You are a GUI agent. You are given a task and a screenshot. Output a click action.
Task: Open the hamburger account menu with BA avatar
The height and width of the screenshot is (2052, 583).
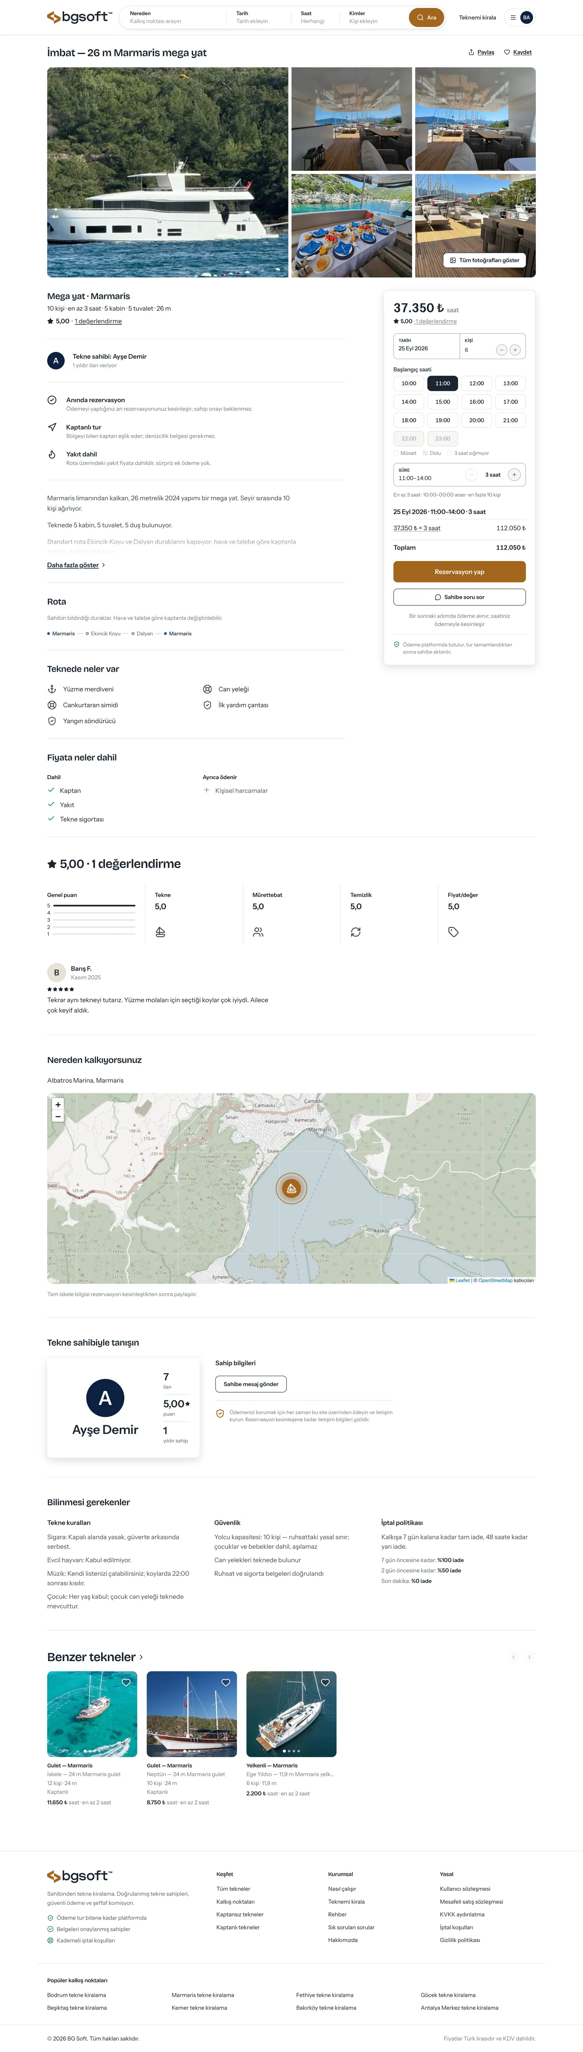coord(521,18)
